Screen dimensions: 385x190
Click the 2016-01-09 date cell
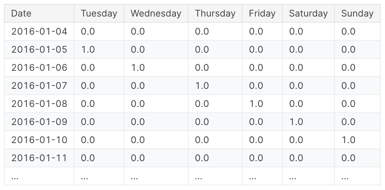click(39, 122)
